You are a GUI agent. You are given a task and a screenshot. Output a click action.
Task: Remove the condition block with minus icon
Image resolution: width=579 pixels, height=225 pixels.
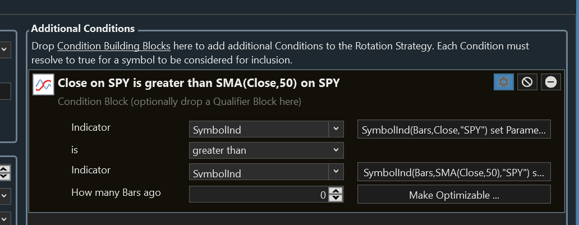pos(550,82)
